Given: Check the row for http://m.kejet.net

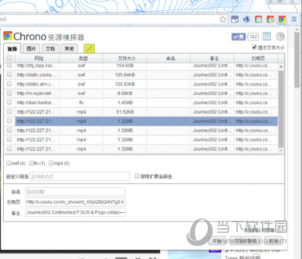Looking at the screenshot, I should pos(9,93).
